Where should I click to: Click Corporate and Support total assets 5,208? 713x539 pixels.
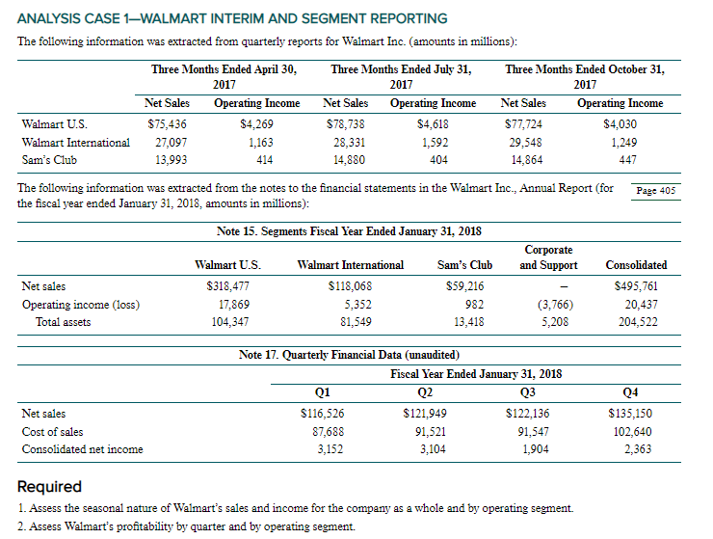coord(555,322)
